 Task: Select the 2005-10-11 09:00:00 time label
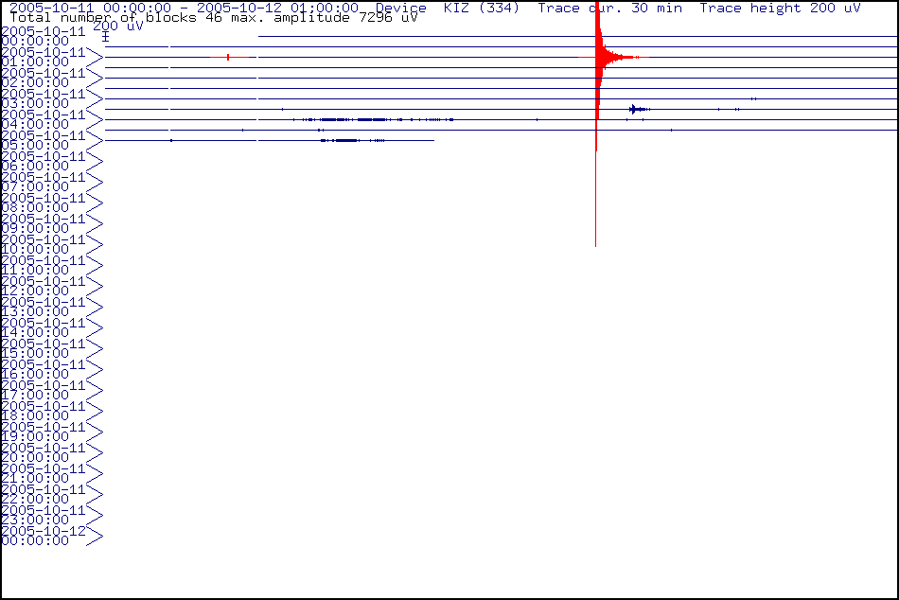[x=43, y=223]
